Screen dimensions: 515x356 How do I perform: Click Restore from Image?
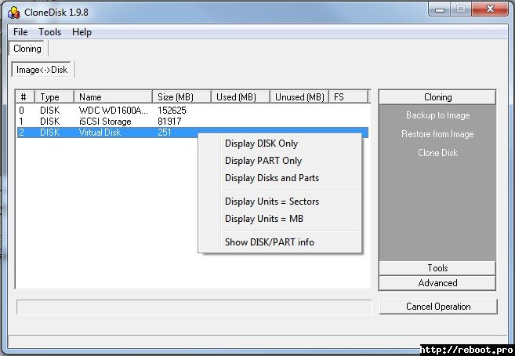pyautogui.click(x=437, y=134)
